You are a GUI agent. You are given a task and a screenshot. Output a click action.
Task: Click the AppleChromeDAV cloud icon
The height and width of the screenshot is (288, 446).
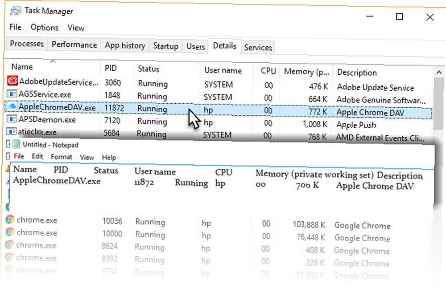(x=12, y=106)
